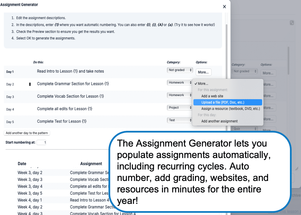This screenshot has width=301, height=215.
Task: Open Homework category dropdown on Day 3
Action: coord(179,95)
